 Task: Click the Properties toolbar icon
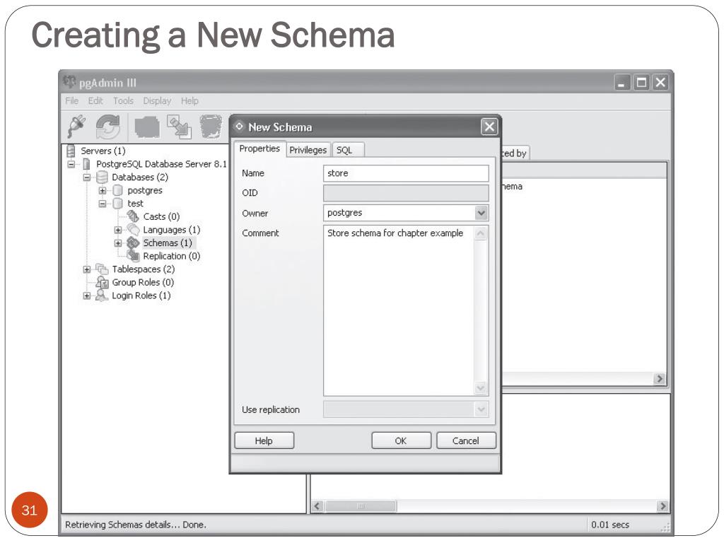click(147, 127)
